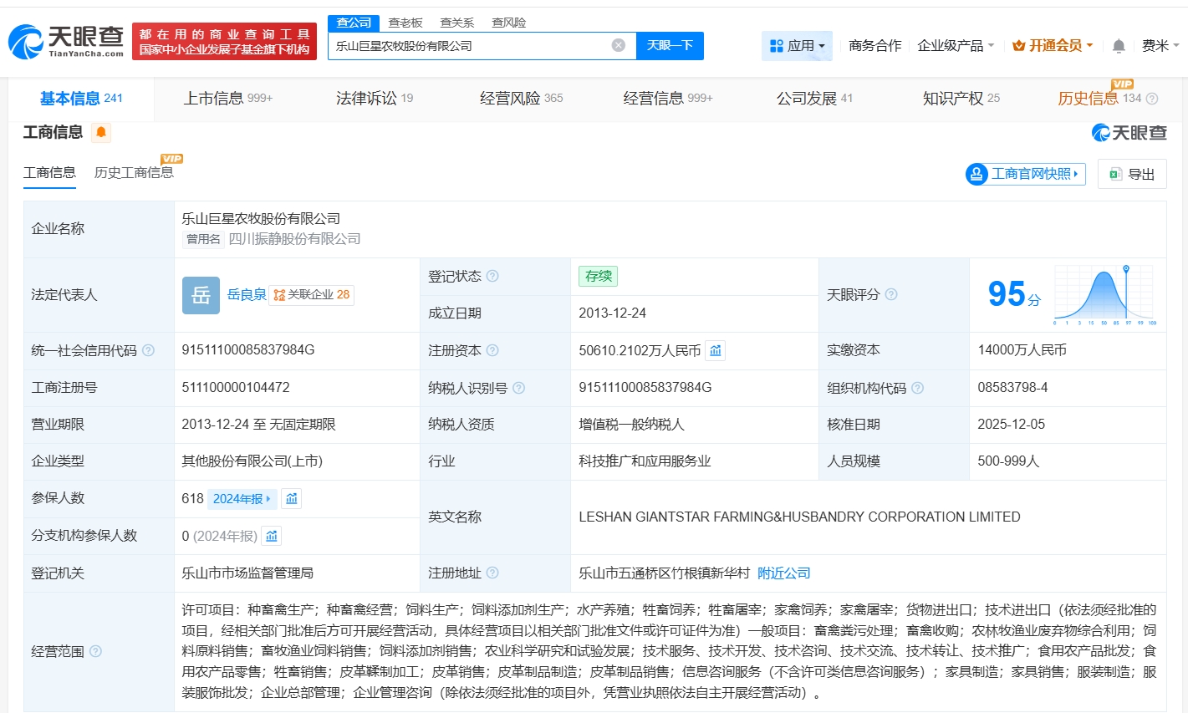Click the 附近公司 link

[783, 573]
